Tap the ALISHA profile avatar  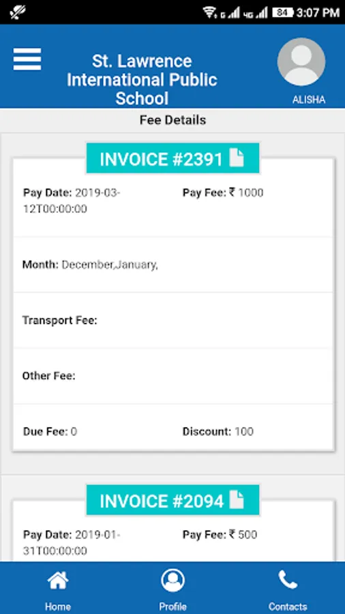[301, 62]
